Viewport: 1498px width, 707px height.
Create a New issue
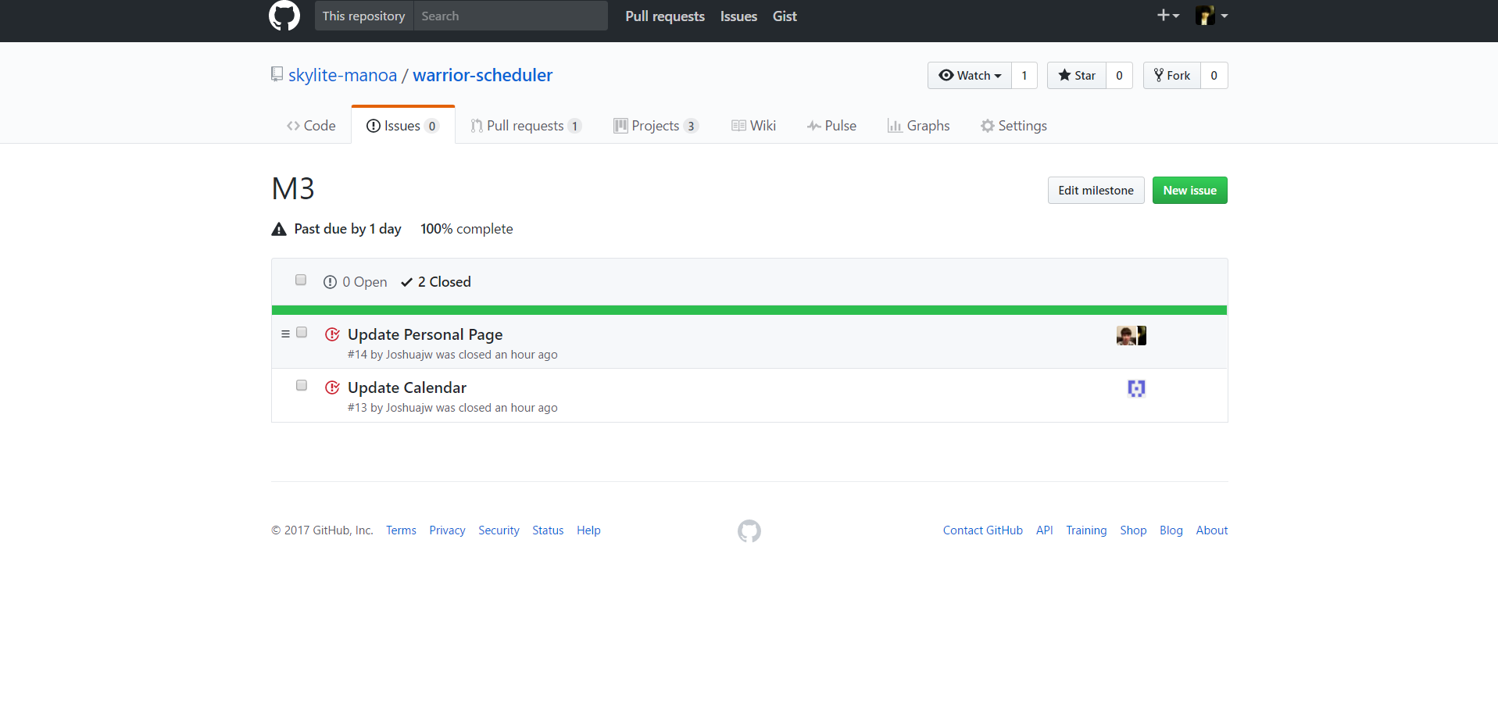click(x=1189, y=191)
